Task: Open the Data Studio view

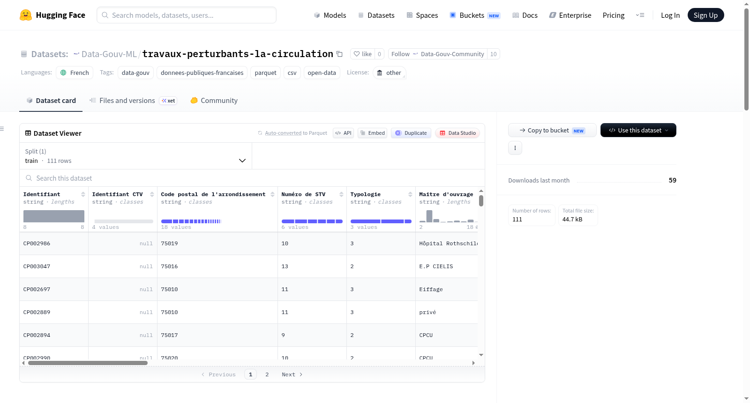Action: [x=457, y=133]
